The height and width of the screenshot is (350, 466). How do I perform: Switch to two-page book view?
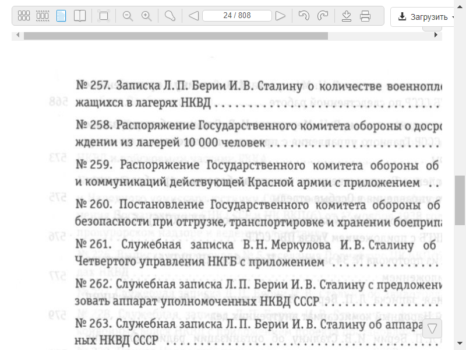point(80,16)
